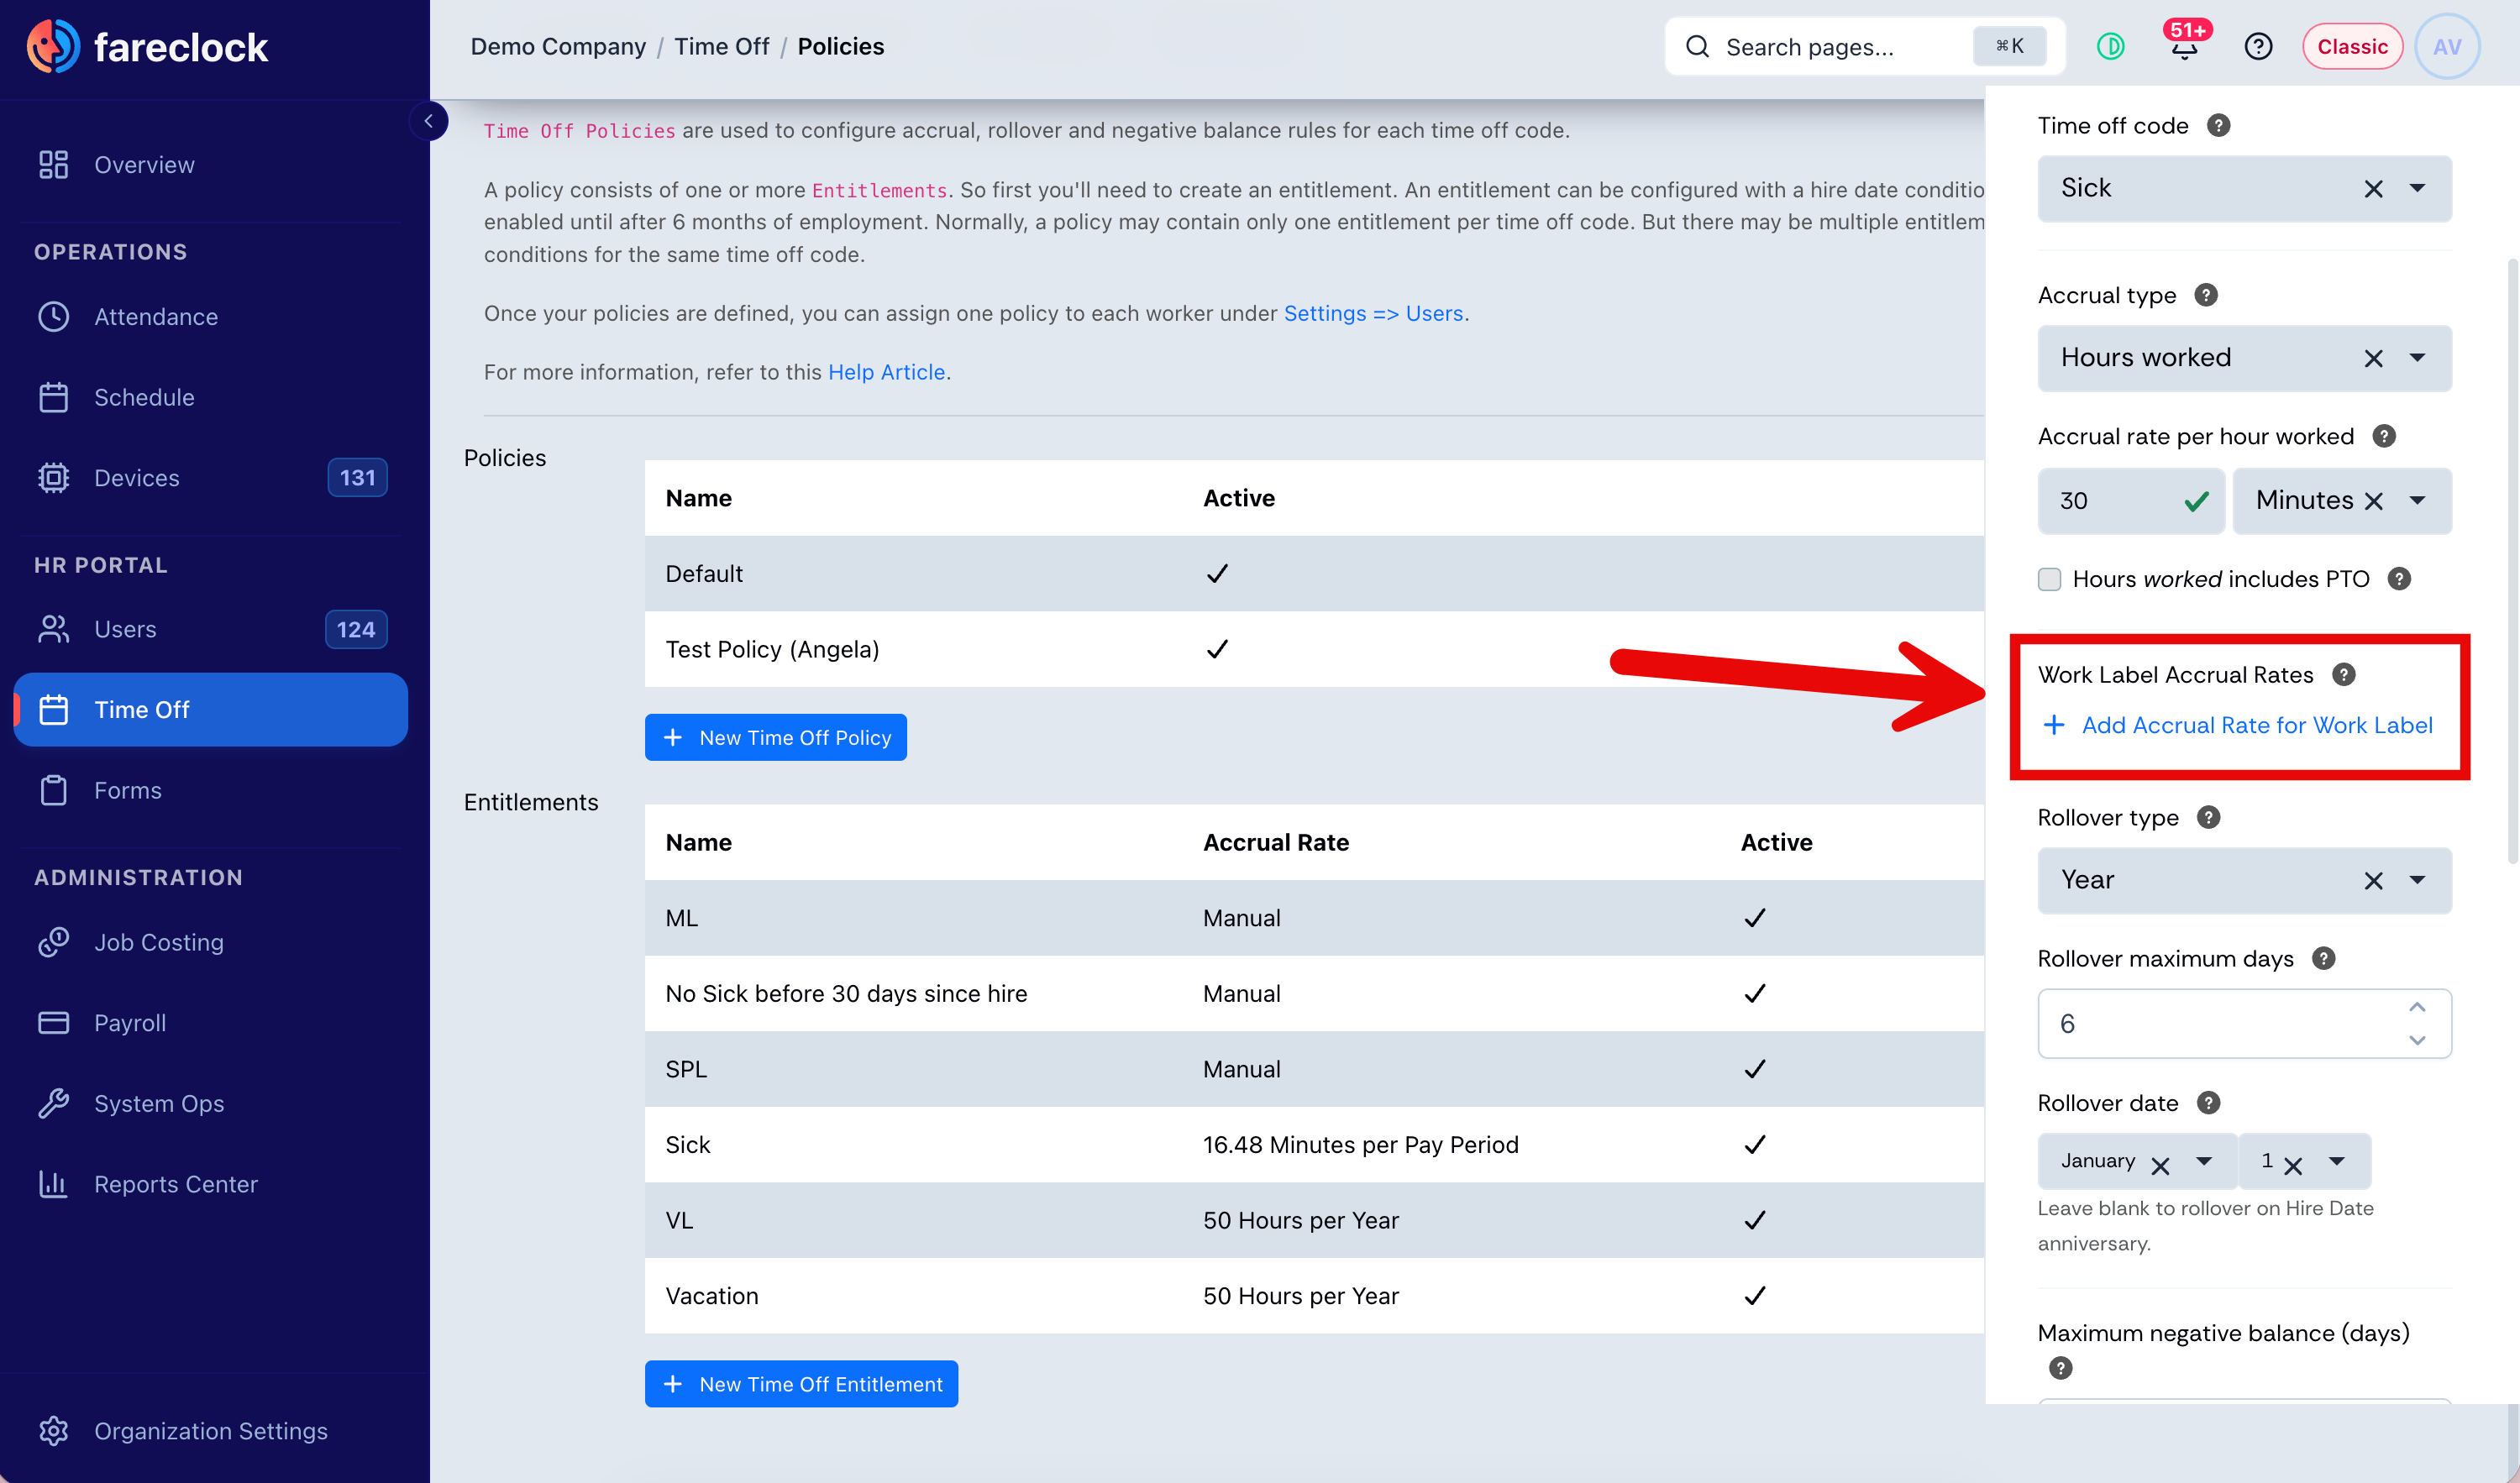Click Add Accrual Rate for Work Label
Viewport: 2520px width, 1483px height.
(x=2237, y=725)
